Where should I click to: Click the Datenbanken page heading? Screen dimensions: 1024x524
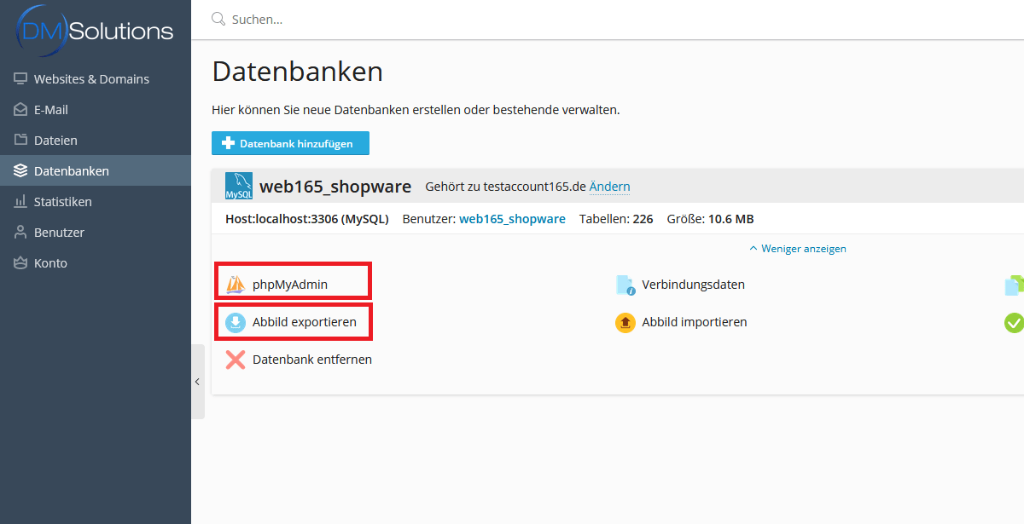pos(297,72)
